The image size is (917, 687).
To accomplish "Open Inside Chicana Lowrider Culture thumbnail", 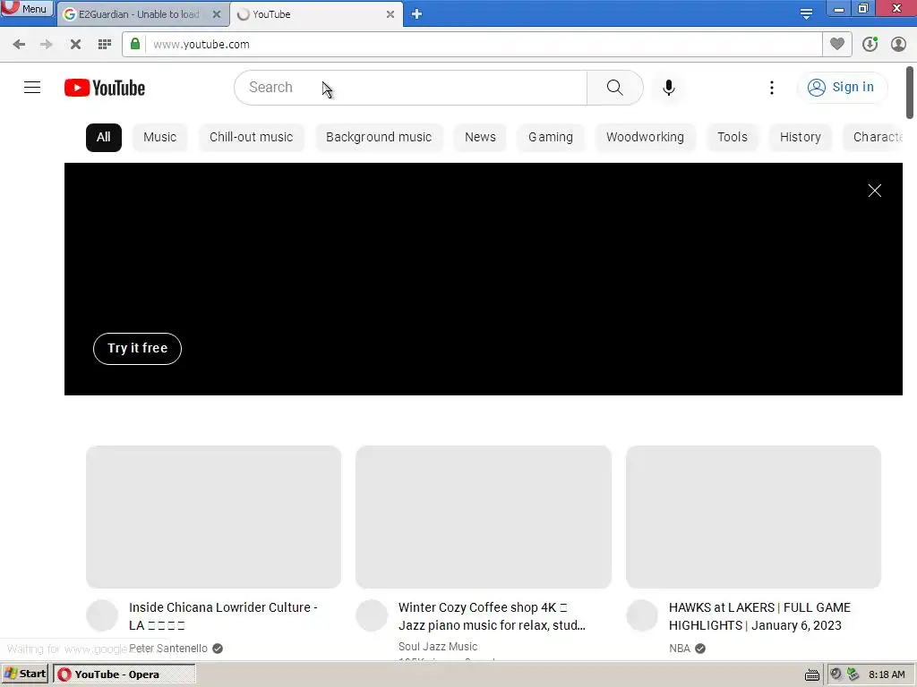I will coord(213,517).
